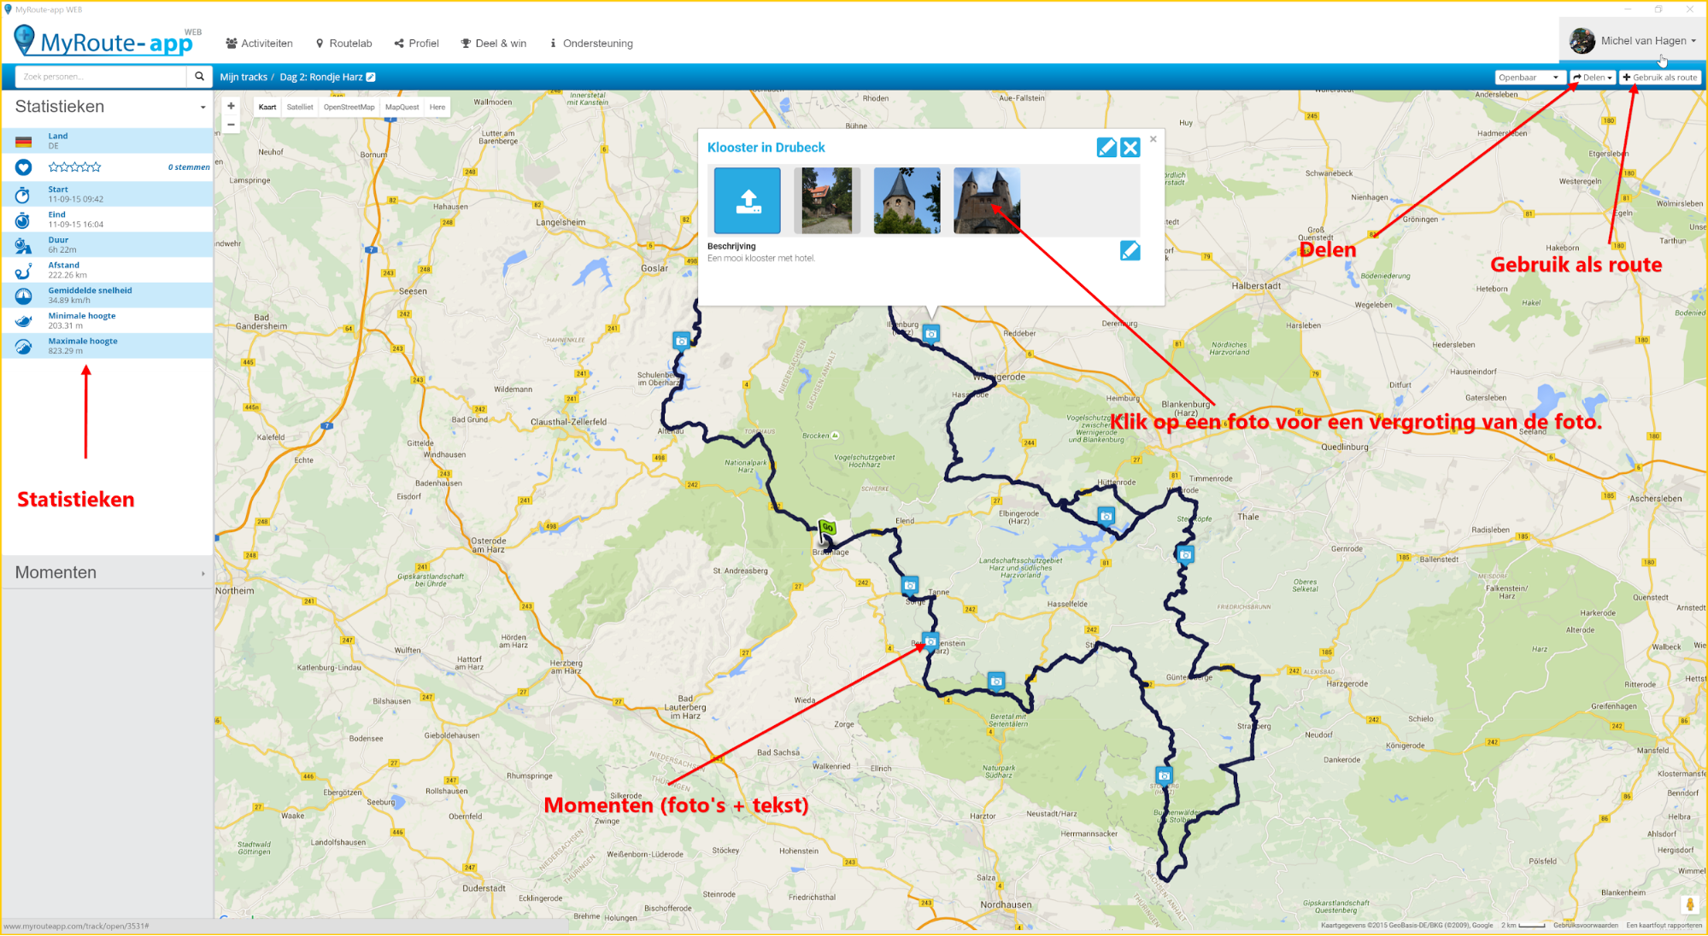Screen dimensions: 1708x936
Task: Click the green Go start flag marker
Action: pos(826,528)
